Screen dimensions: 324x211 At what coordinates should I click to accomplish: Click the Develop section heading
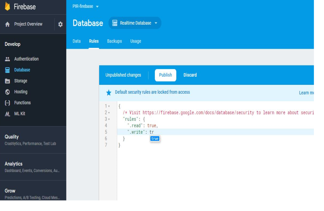click(x=13, y=44)
